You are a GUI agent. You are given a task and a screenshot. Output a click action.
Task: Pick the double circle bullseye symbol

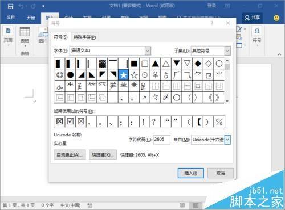(x=60, y=75)
